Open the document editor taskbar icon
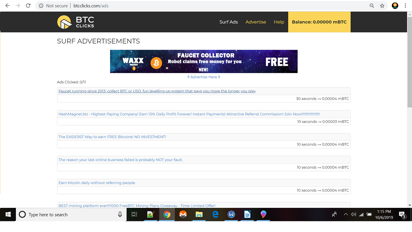This screenshot has width=412, height=232. pos(247,215)
